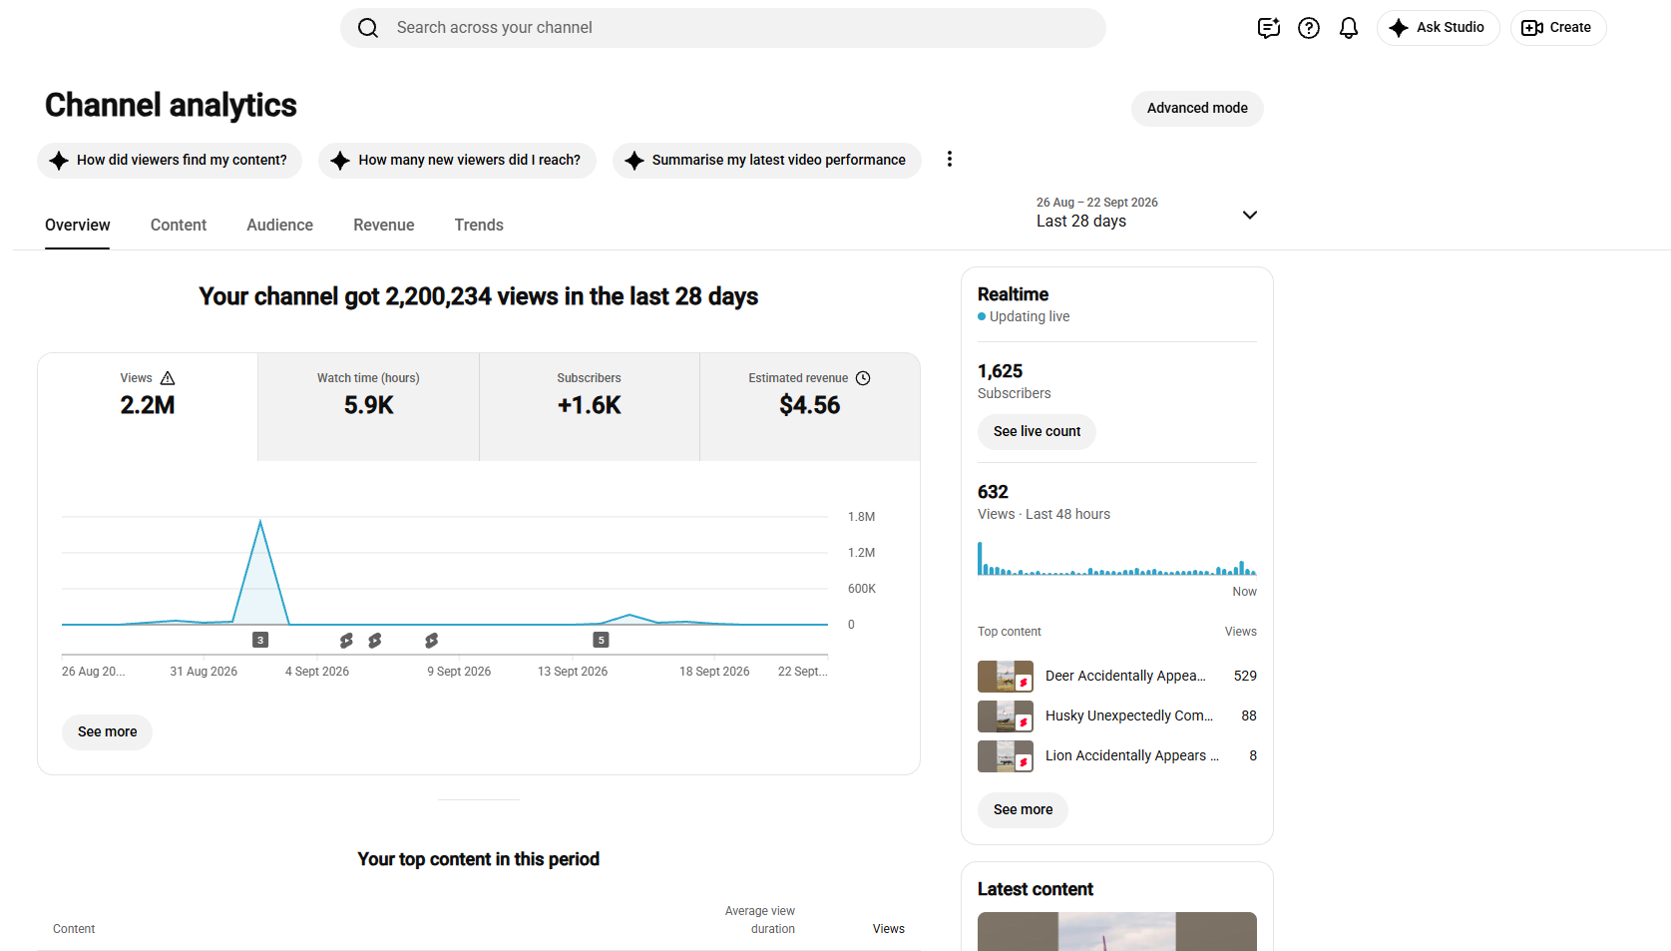Click See live count button
1671x951 pixels.
tap(1037, 432)
